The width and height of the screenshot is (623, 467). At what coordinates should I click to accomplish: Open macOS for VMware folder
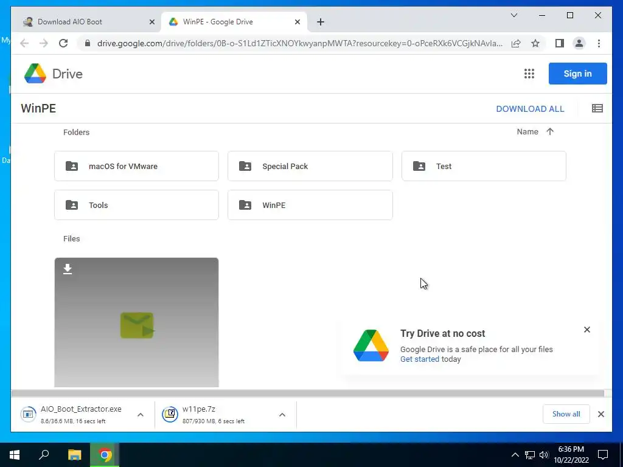[136, 166]
